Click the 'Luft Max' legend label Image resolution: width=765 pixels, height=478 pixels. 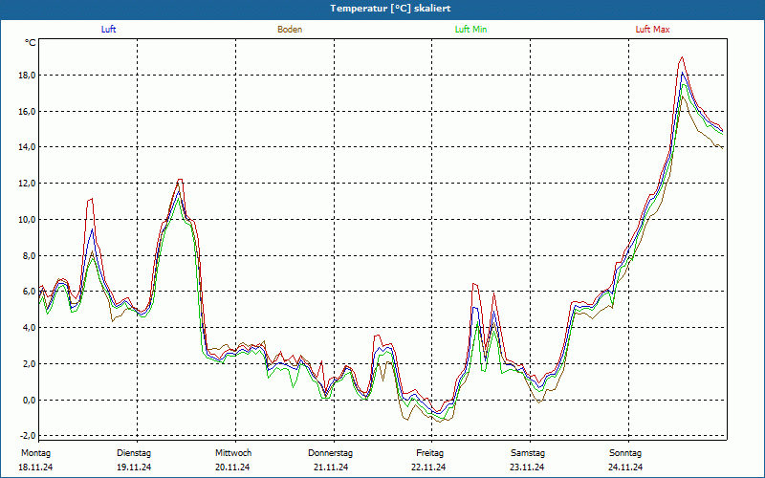652,30
